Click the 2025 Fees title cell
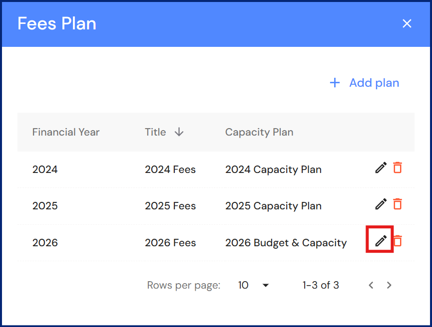The width and height of the screenshot is (432, 327). tap(170, 206)
